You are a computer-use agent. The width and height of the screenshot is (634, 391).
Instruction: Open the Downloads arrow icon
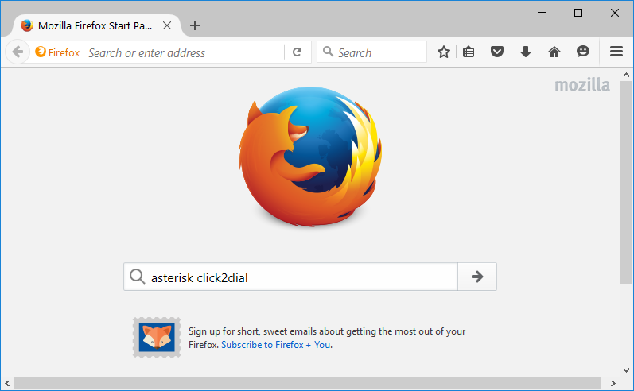coord(526,52)
